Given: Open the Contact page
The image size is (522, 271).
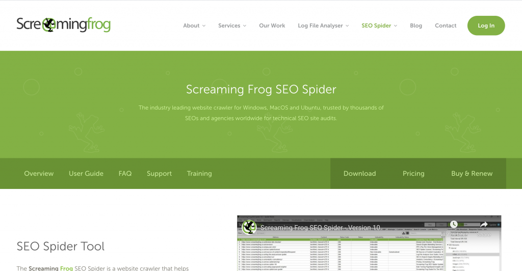Looking at the screenshot, I should click(x=446, y=25).
